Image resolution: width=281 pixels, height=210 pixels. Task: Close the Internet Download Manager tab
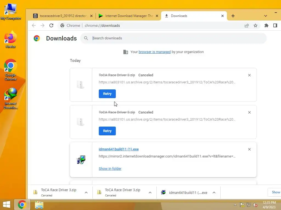157,16
